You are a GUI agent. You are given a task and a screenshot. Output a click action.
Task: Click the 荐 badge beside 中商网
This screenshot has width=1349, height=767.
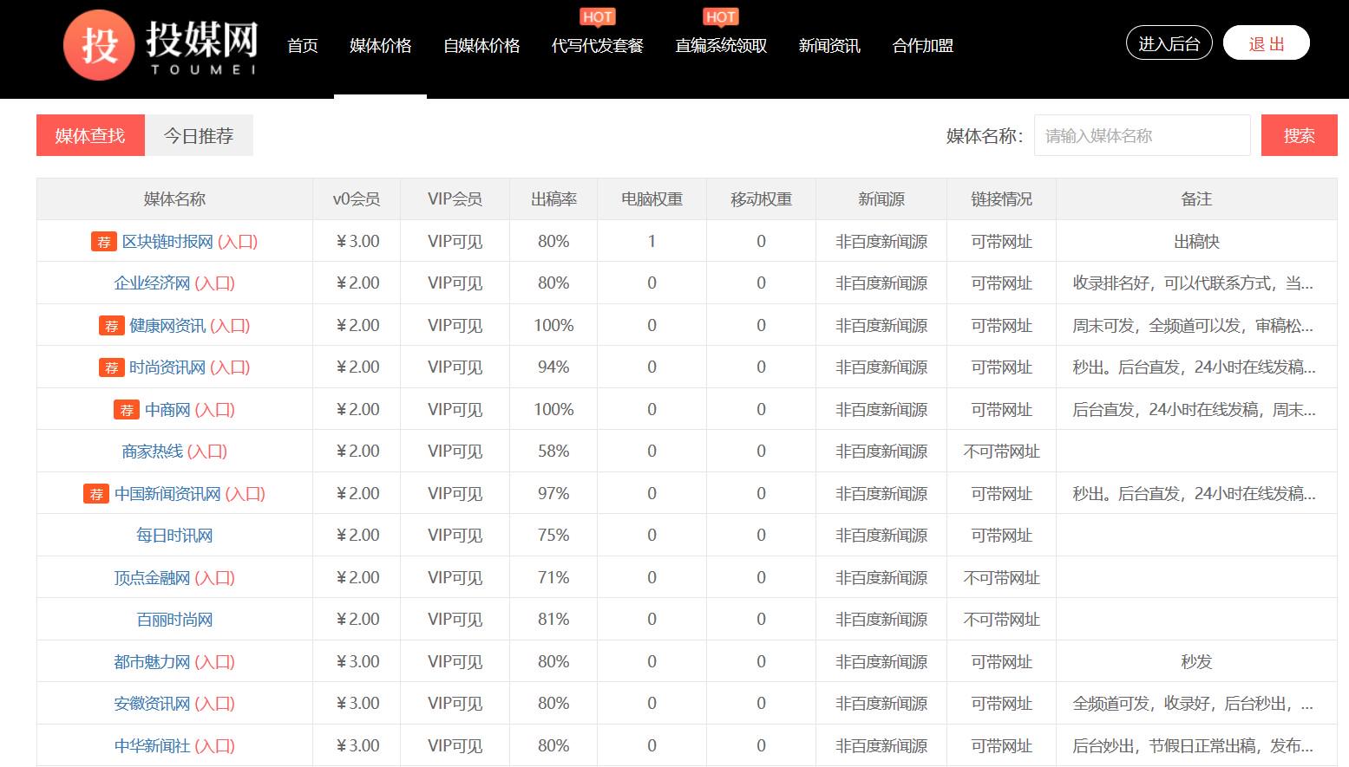[127, 410]
